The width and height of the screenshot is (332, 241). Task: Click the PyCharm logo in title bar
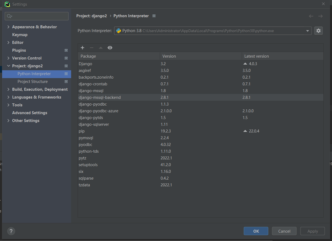pos(7,4)
